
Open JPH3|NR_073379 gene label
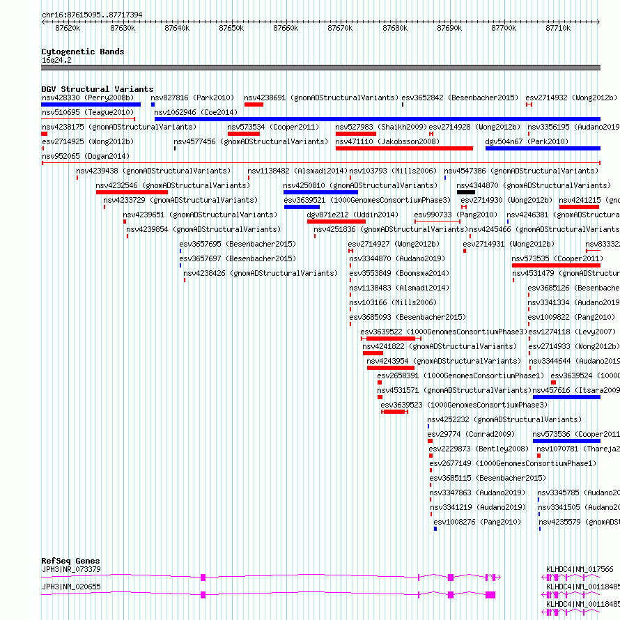click(71, 569)
